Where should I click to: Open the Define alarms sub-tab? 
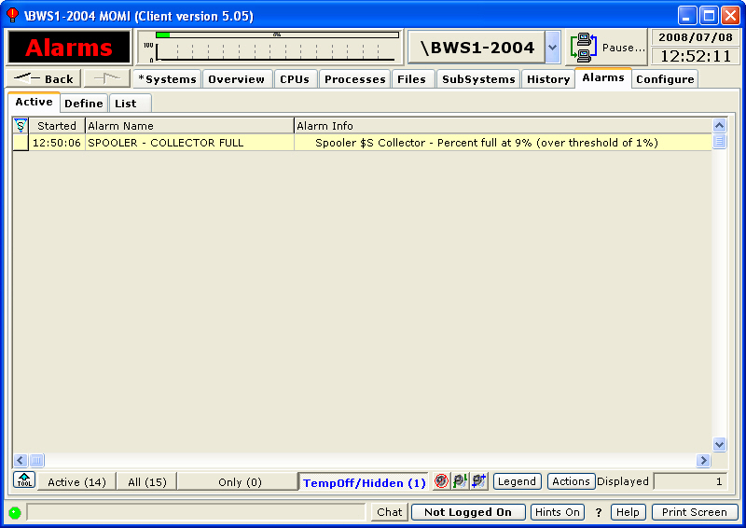point(84,104)
